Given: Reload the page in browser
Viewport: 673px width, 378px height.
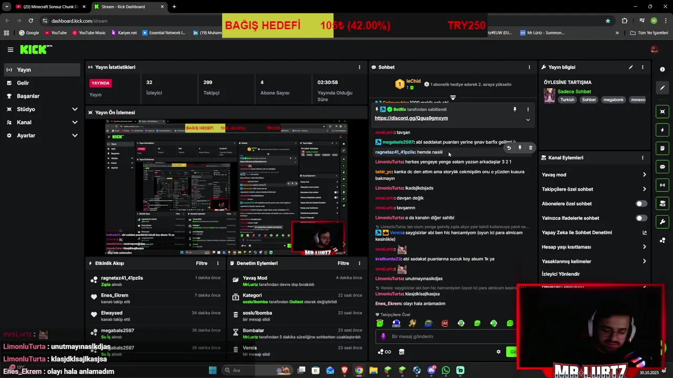Looking at the screenshot, I should (30, 20).
